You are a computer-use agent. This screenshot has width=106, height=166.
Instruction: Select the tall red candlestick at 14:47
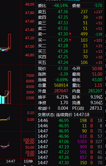click(9, 41)
